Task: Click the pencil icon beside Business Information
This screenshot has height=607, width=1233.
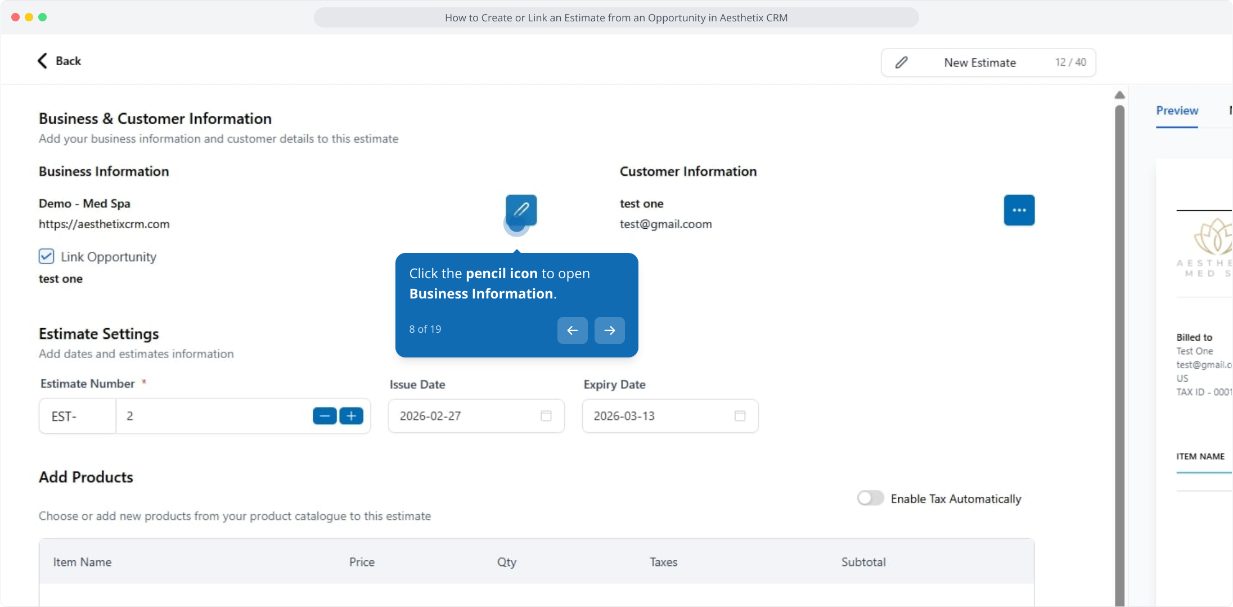Action: point(521,210)
